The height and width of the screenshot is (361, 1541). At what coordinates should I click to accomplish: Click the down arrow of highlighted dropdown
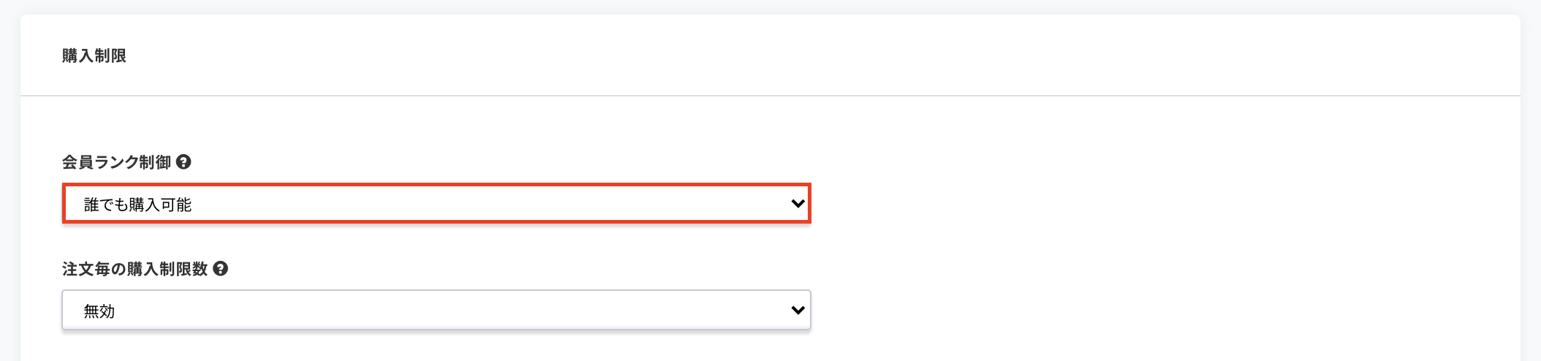798,204
